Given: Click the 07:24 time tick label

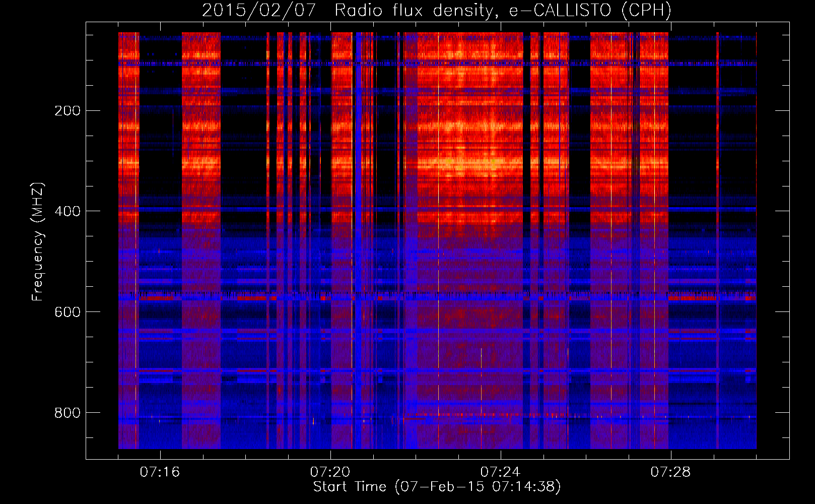Looking at the screenshot, I should [x=500, y=472].
